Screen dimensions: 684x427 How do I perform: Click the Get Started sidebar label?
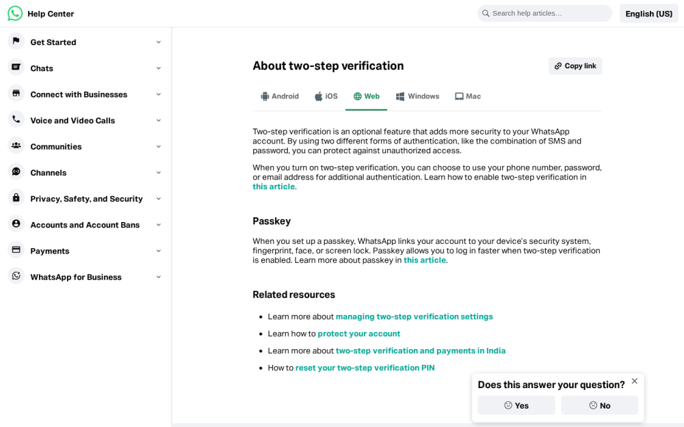[53, 42]
